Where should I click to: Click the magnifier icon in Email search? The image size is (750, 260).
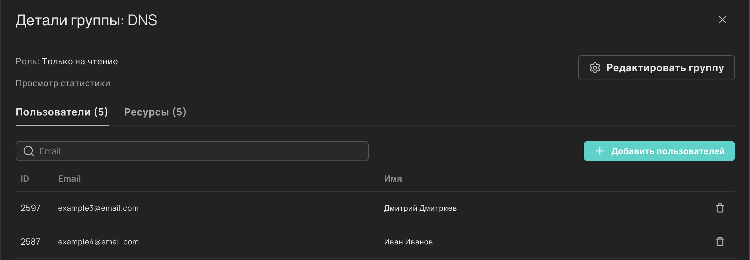click(x=29, y=151)
